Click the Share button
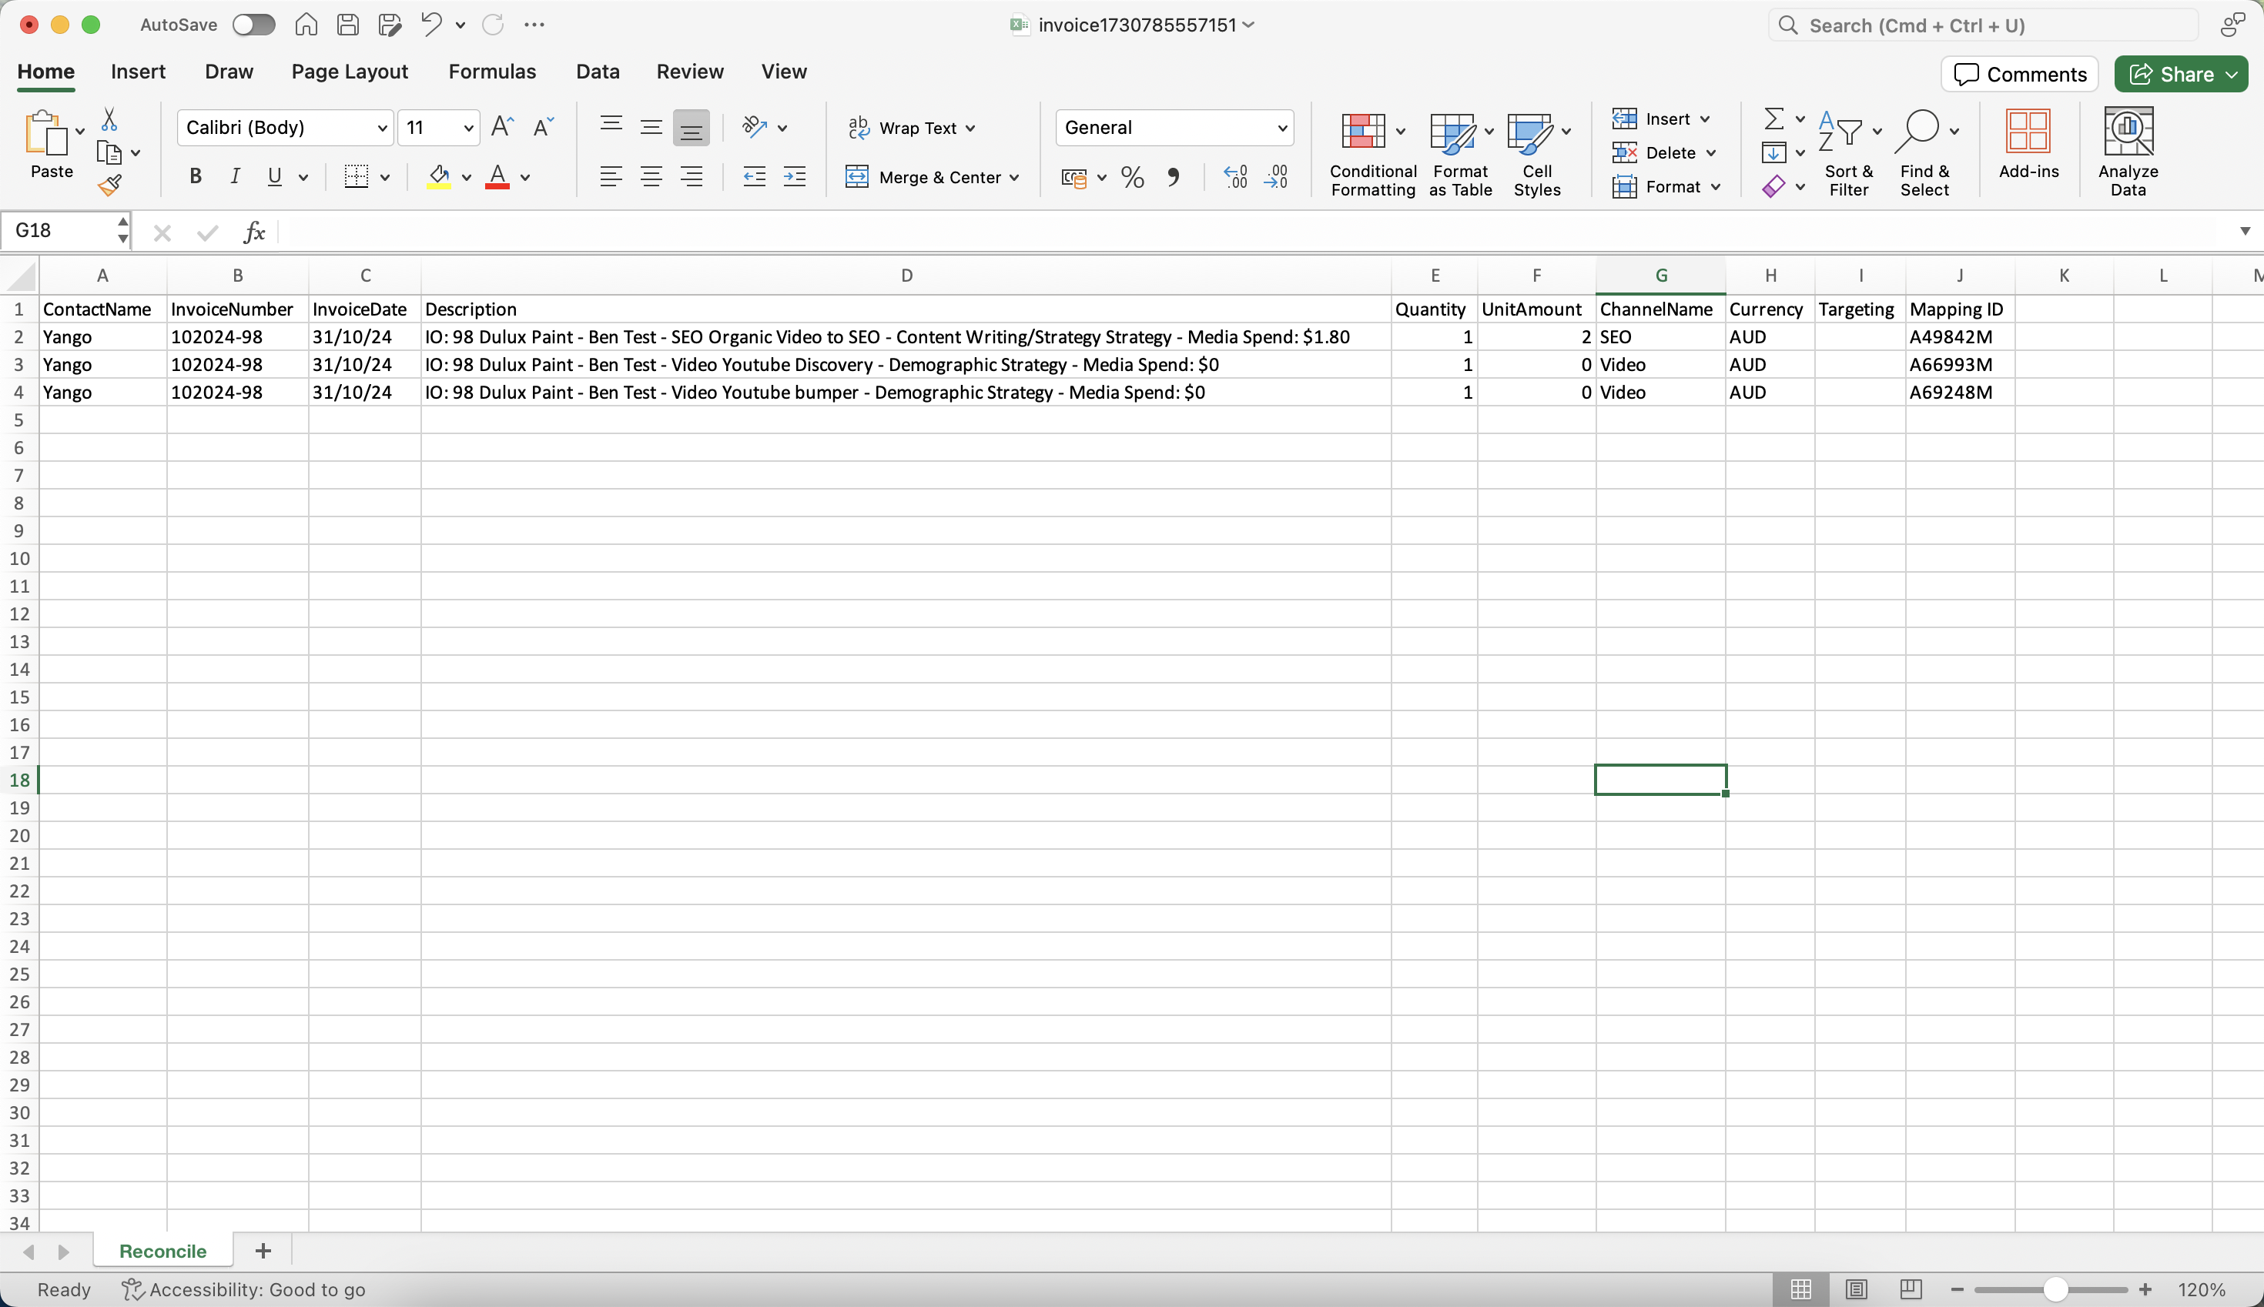 click(x=2181, y=74)
